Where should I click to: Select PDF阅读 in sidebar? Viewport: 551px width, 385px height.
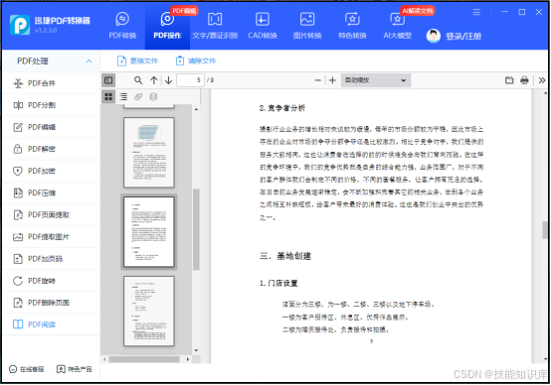point(51,324)
